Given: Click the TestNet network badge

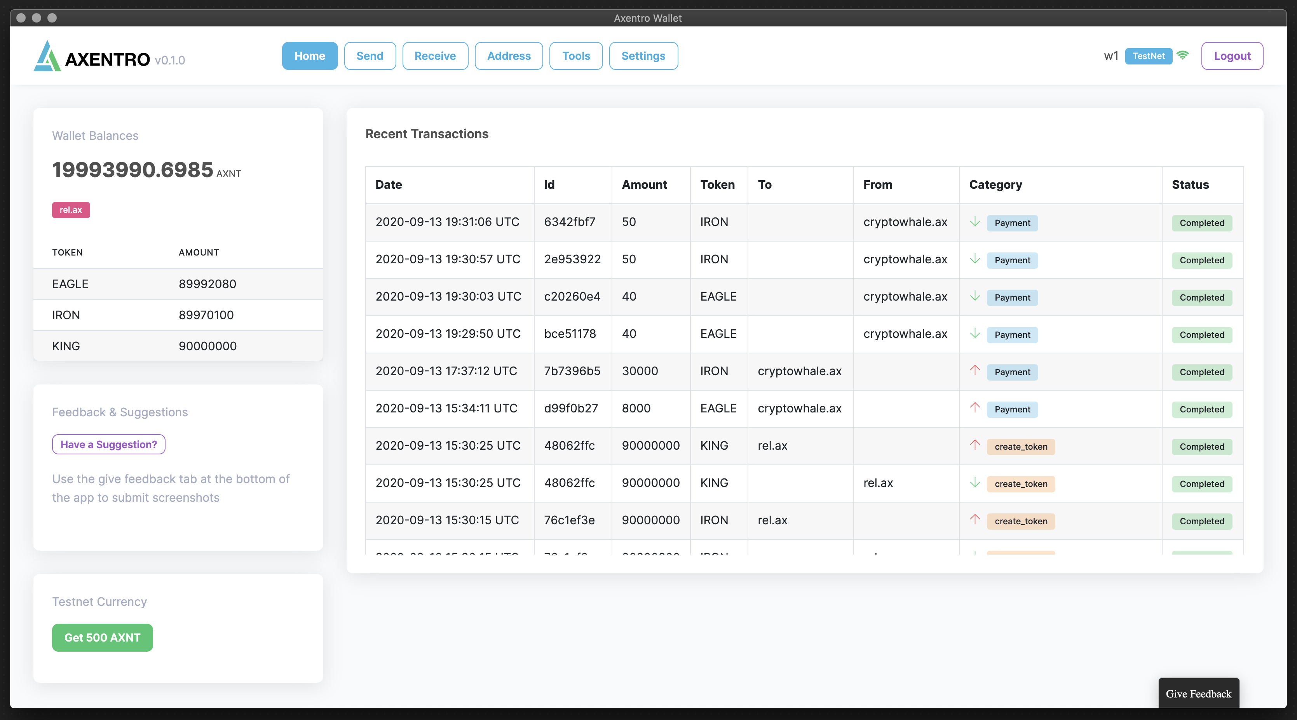Looking at the screenshot, I should pos(1149,56).
